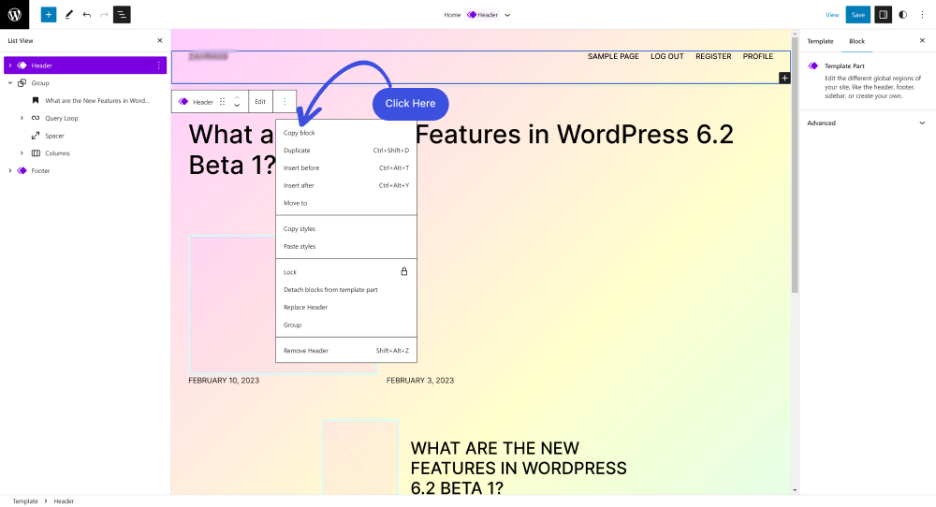Screen dimensions: 936x507
Task: Click the Query Loop block icon
Action: coord(36,118)
